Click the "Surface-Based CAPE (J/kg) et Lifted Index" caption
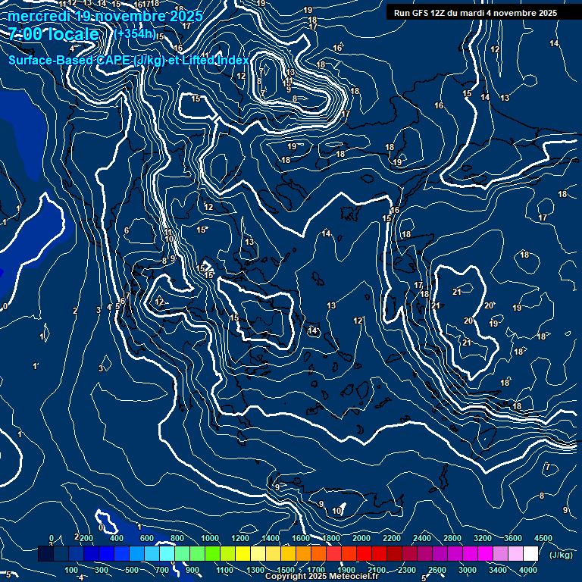This screenshot has width=582, height=582. coord(128,60)
